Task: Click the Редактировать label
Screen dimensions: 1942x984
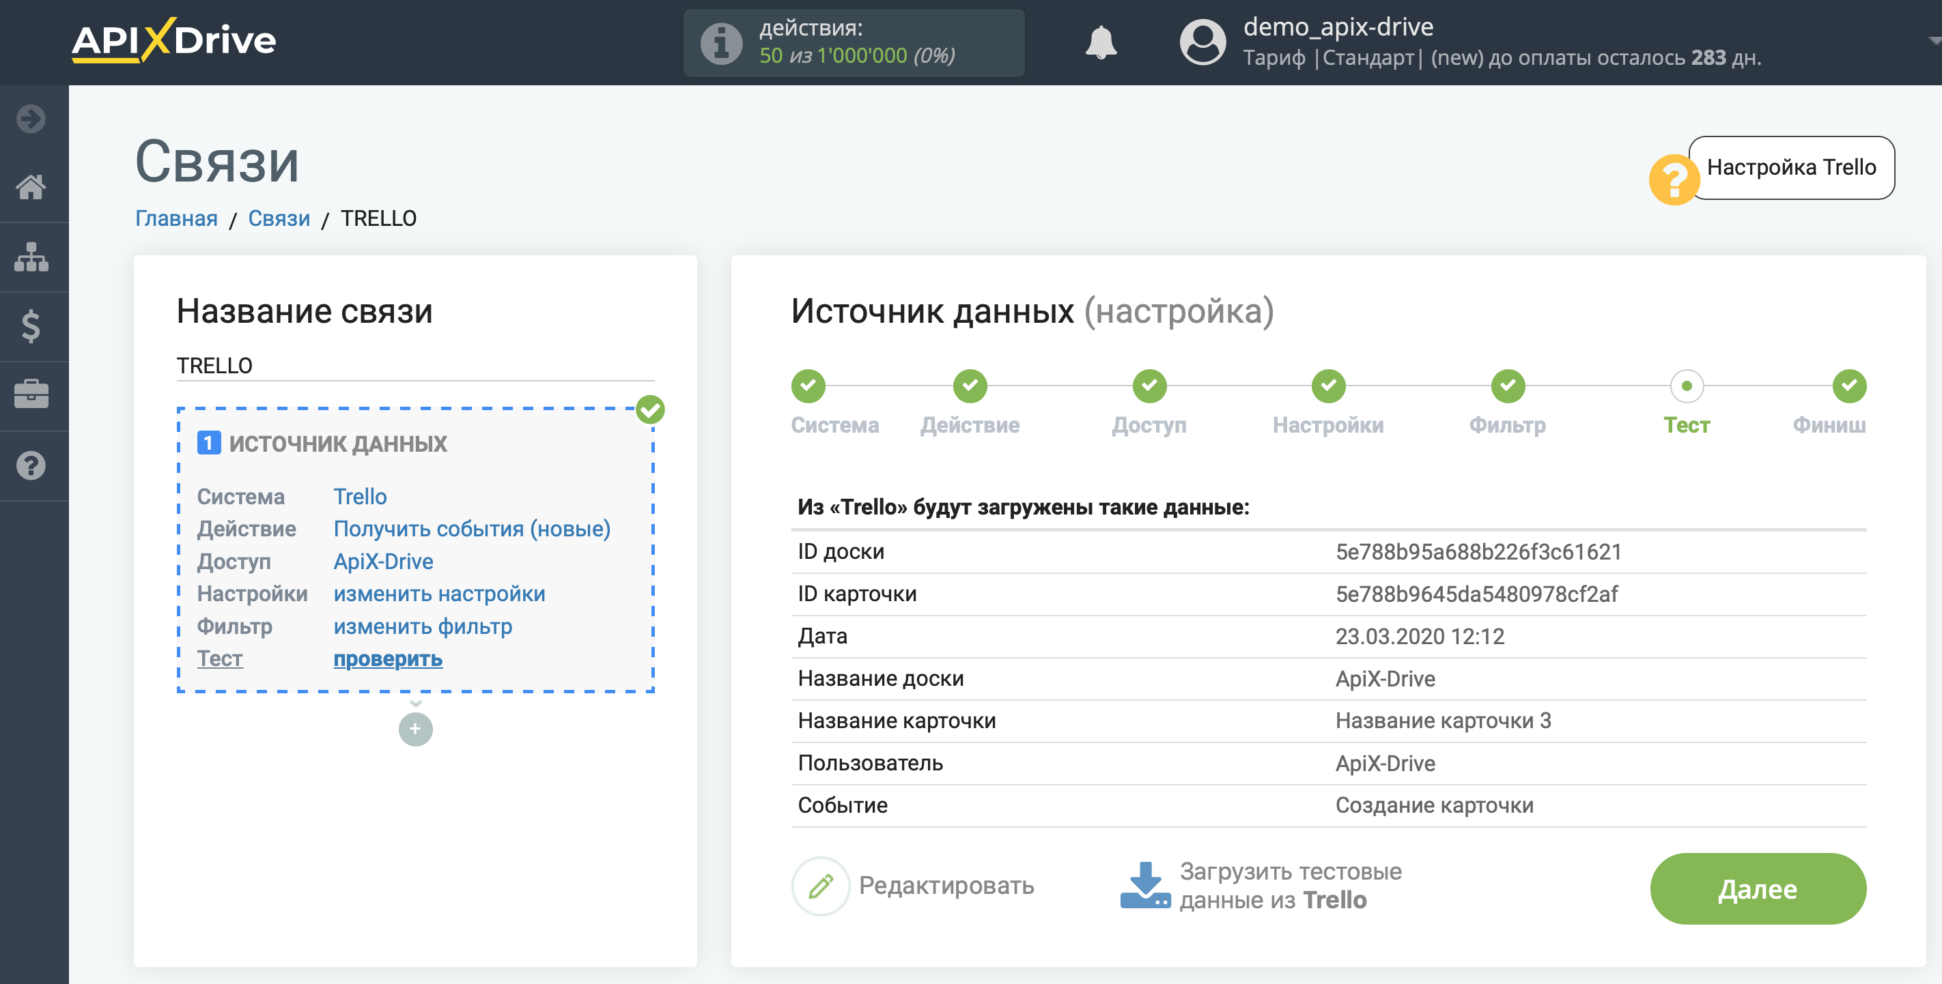Action: 946,885
